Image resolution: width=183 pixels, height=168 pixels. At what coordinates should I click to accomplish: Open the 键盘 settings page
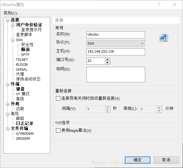tap(20, 89)
